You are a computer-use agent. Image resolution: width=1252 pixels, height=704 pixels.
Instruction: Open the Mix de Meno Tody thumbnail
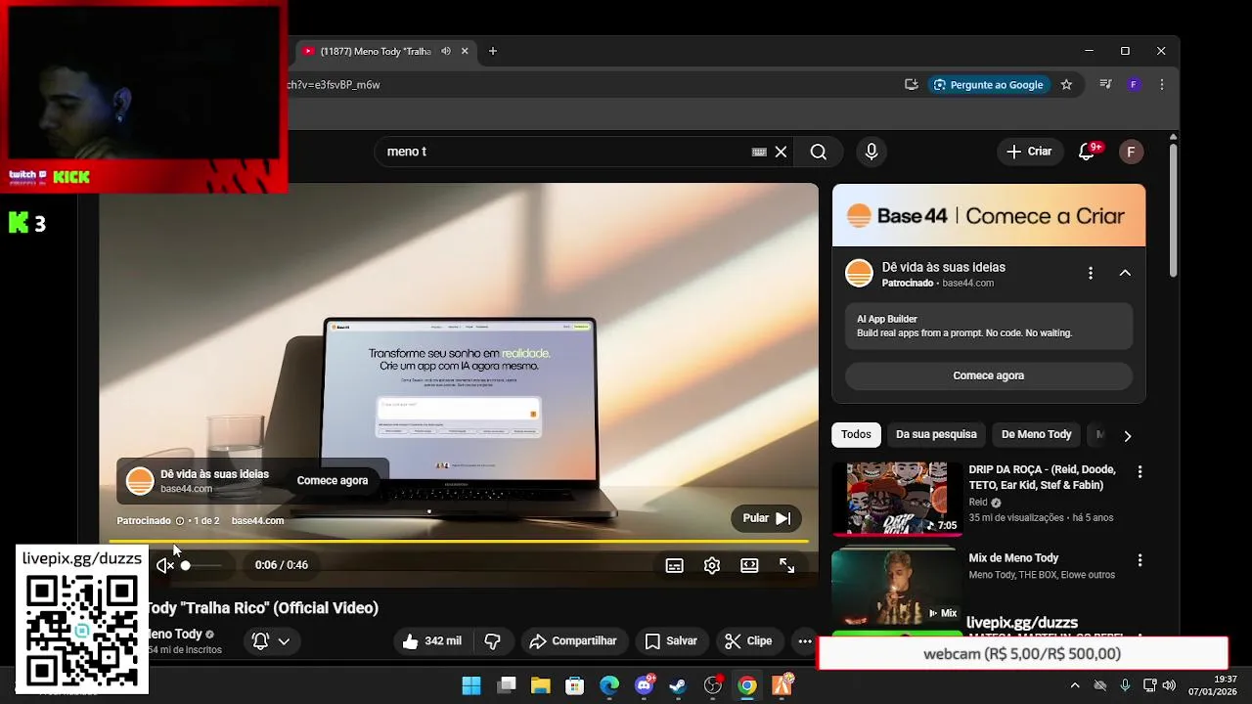click(x=897, y=587)
